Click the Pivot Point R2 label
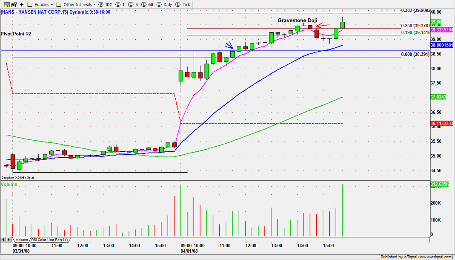455x260 pixels. pos(16,34)
